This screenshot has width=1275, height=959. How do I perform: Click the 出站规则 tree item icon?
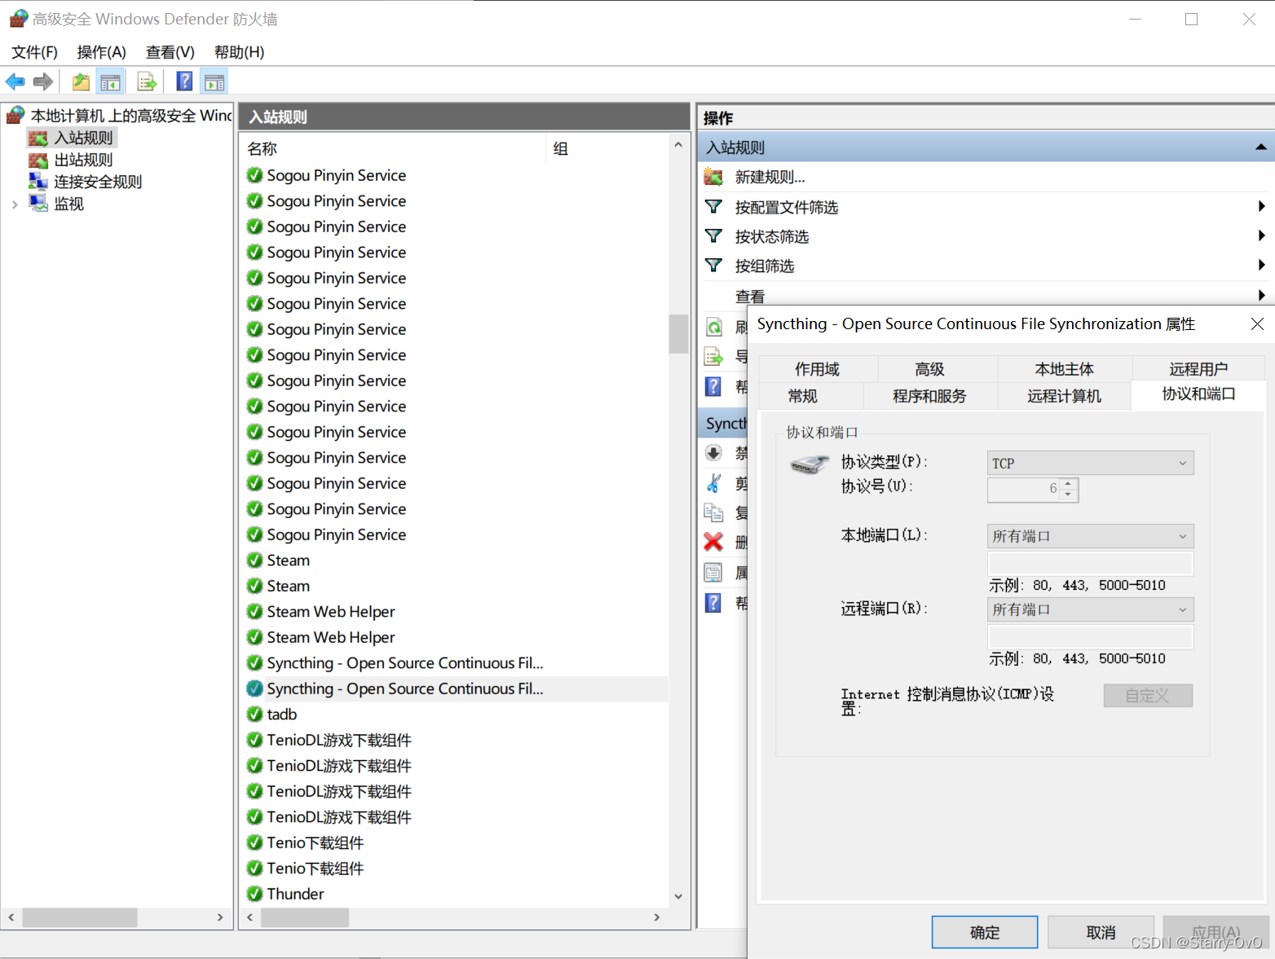click(38, 160)
